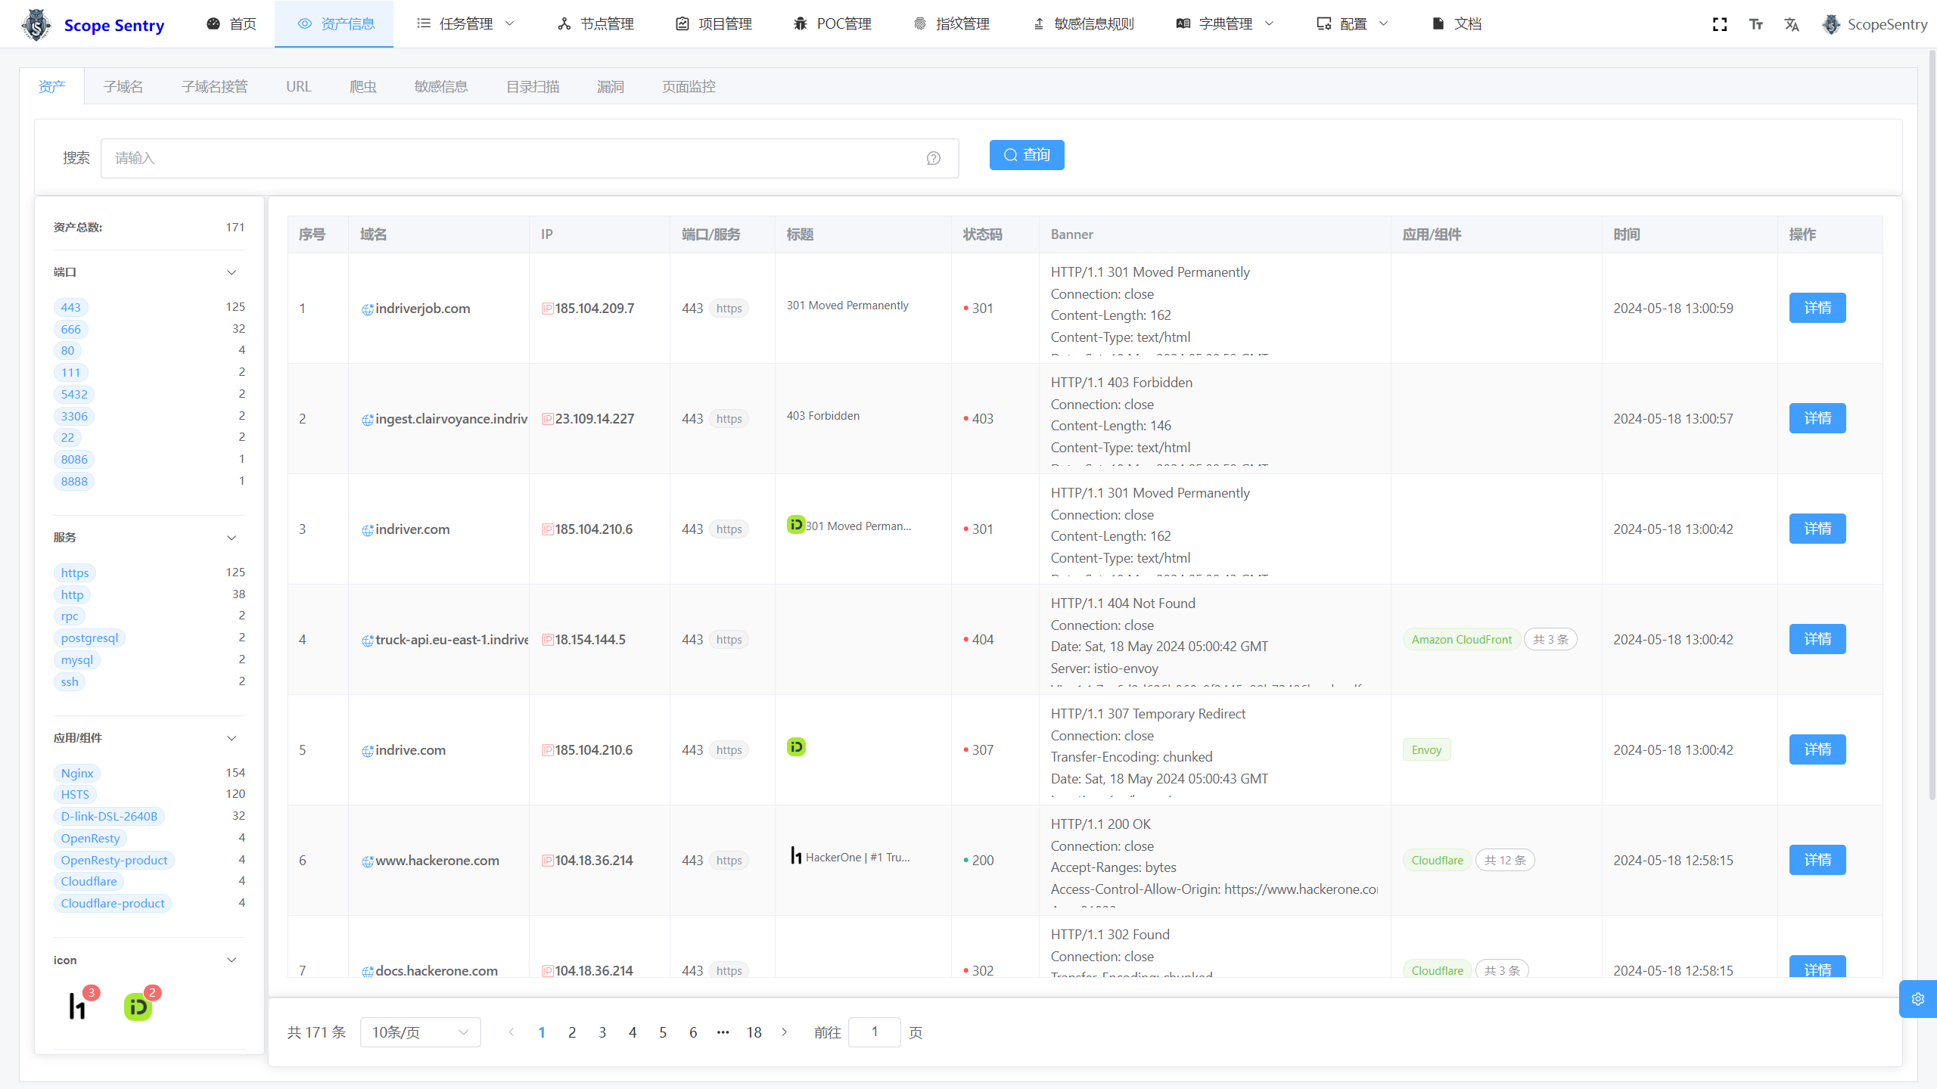The height and width of the screenshot is (1089, 1937).
Task: Filter by the green inDrive favicon icon
Action: click(138, 1007)
